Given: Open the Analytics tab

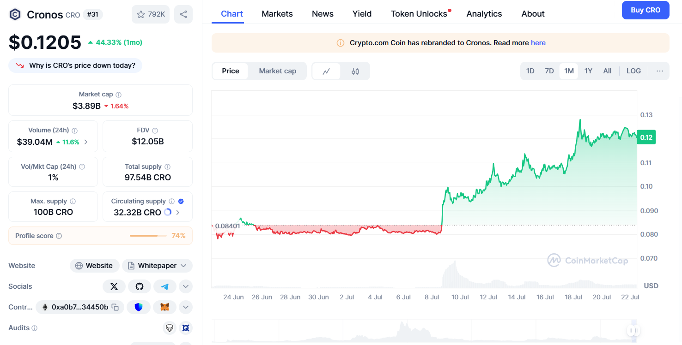Looking at the screenshot, I should pos(484,14).
